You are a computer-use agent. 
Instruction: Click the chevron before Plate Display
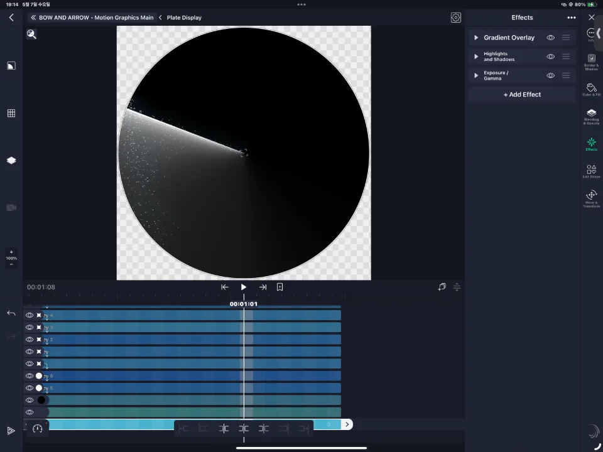click(x=160, y=18)
